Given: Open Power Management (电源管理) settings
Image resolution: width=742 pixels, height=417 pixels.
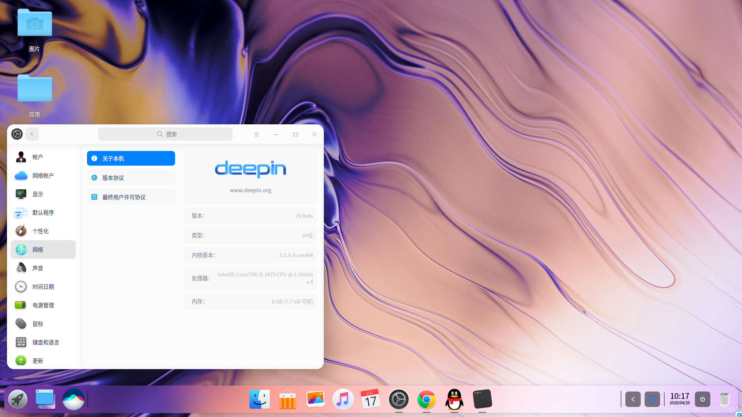Looking at the screenshot, I should pyautogui.click(x=43, y=305).
